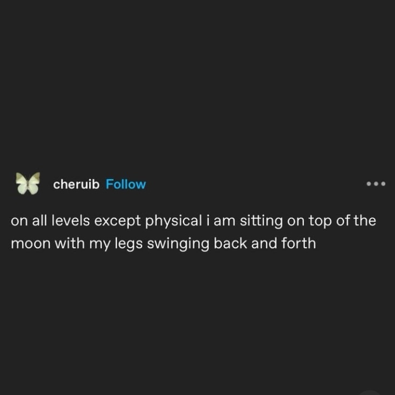395x395 pixels.
Task: Follow the cheruib blog
Action: [x=126, y=184]
